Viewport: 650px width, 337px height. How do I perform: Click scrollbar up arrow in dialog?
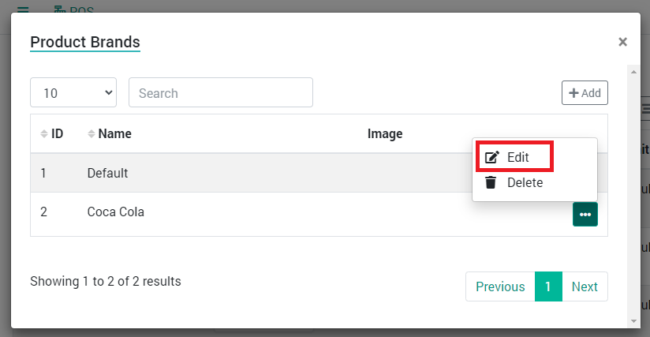point(633,72)
